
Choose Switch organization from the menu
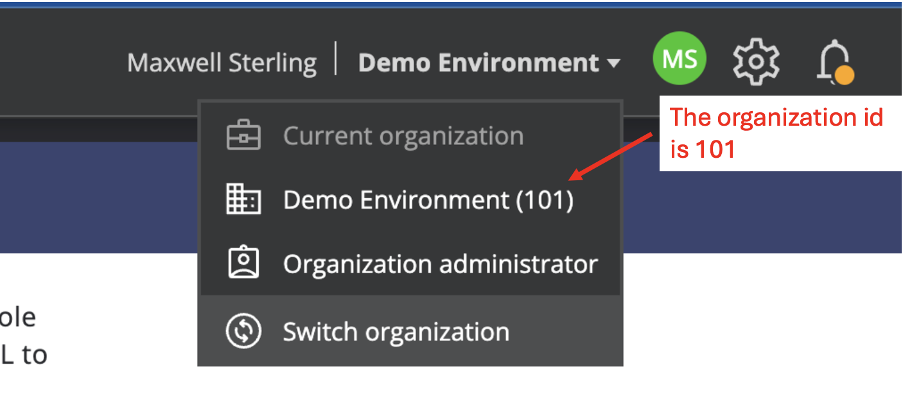coord(396,332)
